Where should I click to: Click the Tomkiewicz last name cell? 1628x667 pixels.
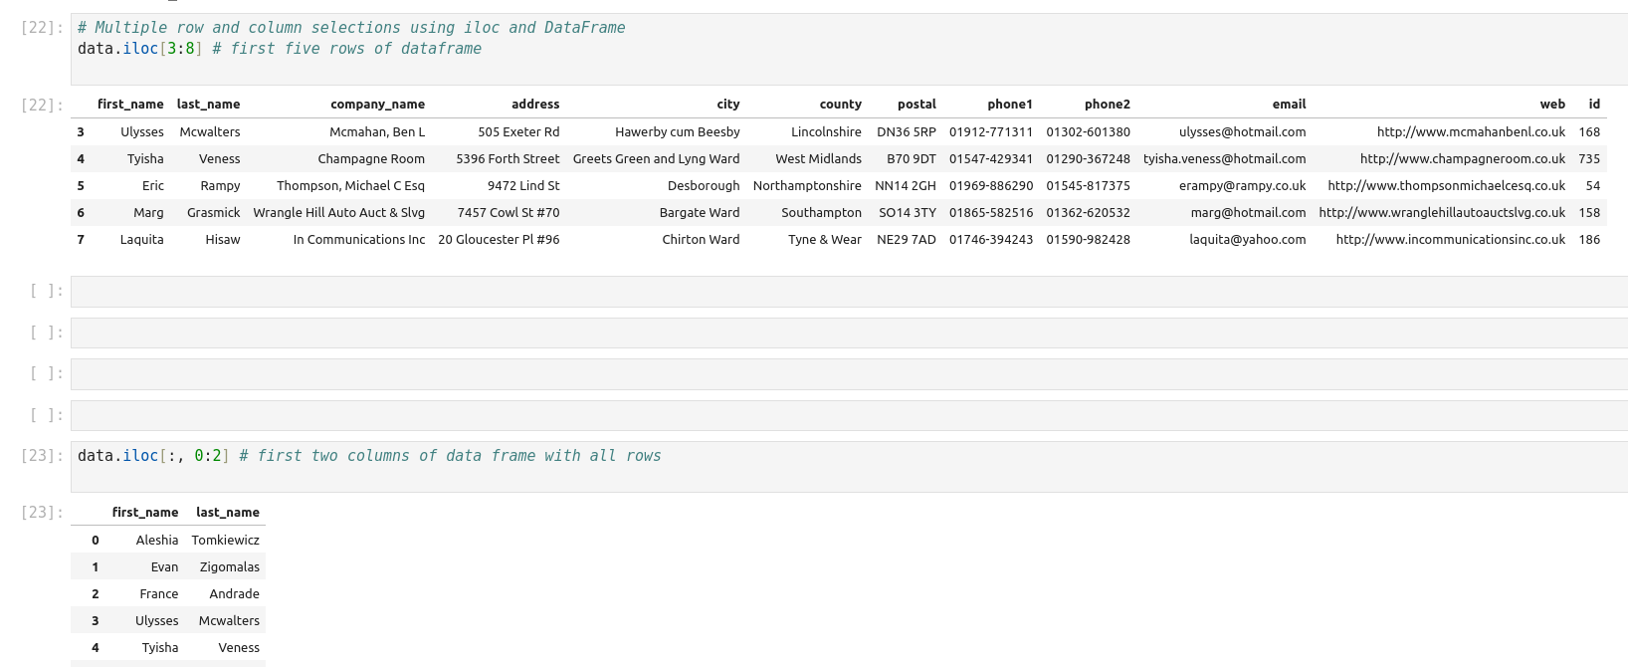[225, 541]
